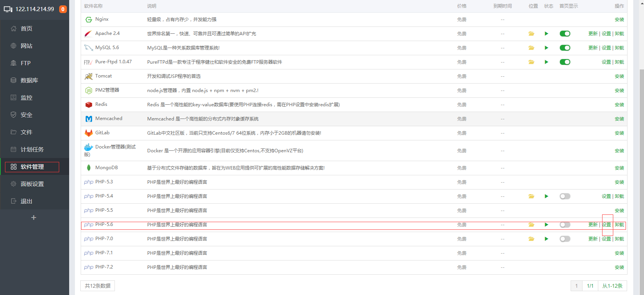
Task: Disable Apache 2.4 homepage display toggle
Action: tap(565, 34)
